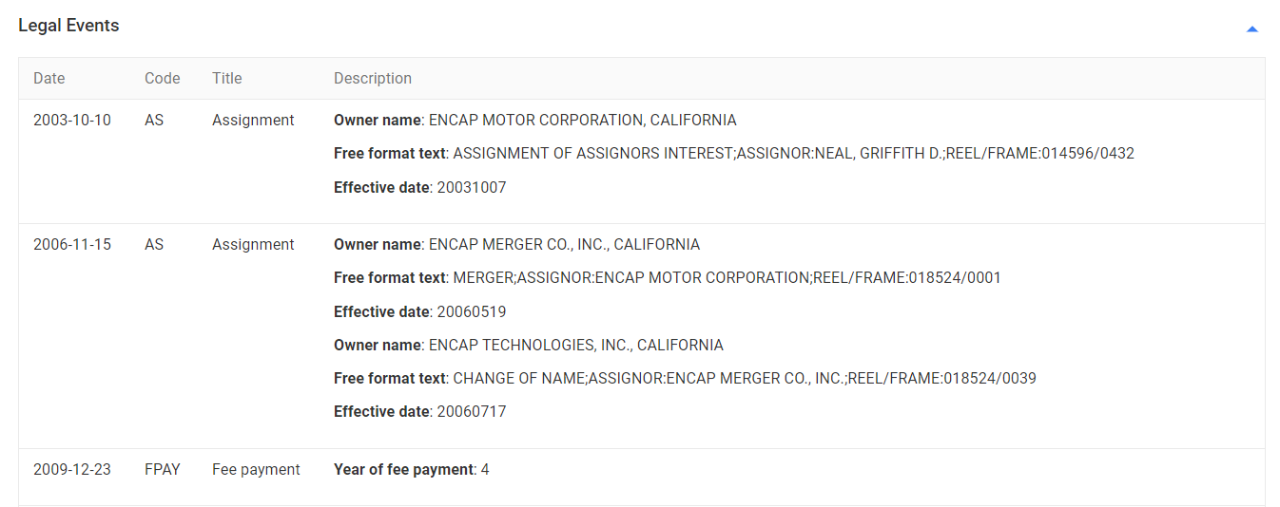Click the AS code in the 2003-10-10 row
This screenshot has height=507, width=1280.
pyautogui.click(x=154, y=121)
